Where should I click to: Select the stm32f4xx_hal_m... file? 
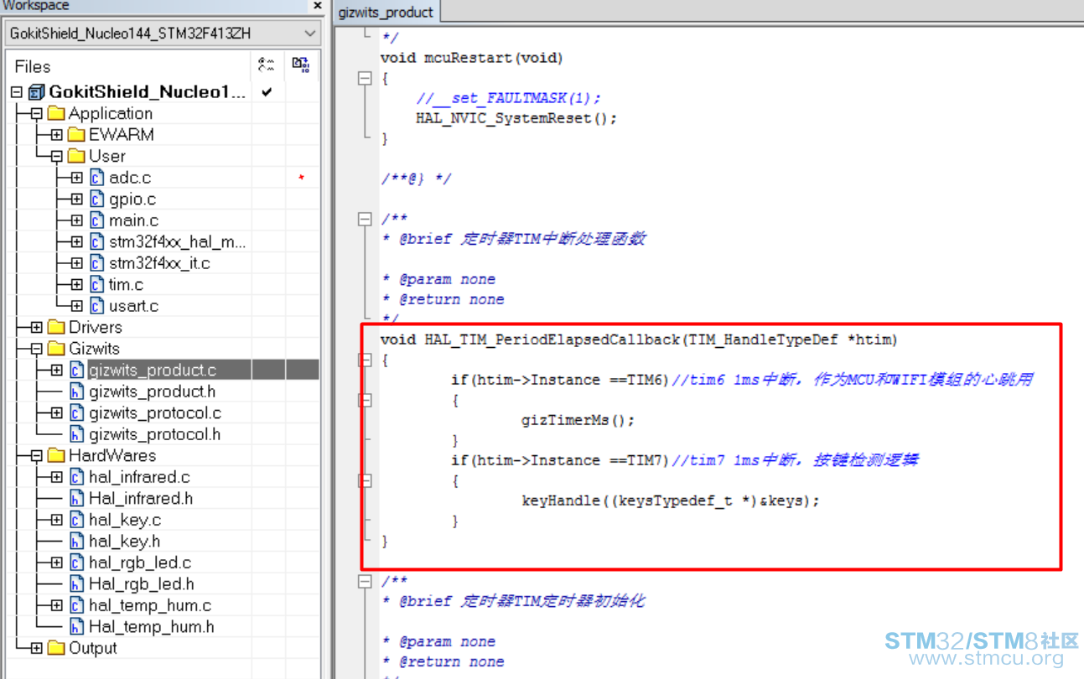pyautogui.click(x=177, y=242)
